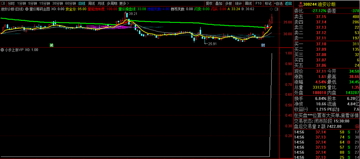Select the 1分钟 period
The width and height of the screenshot is (360, 159).
(22, 3)
